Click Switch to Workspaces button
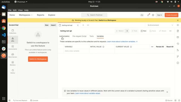This screenshot has height=102, width=181. [x=38, y=59]
